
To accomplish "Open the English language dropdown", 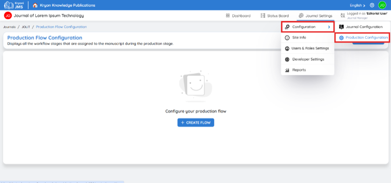I will [x=357, y=5].
